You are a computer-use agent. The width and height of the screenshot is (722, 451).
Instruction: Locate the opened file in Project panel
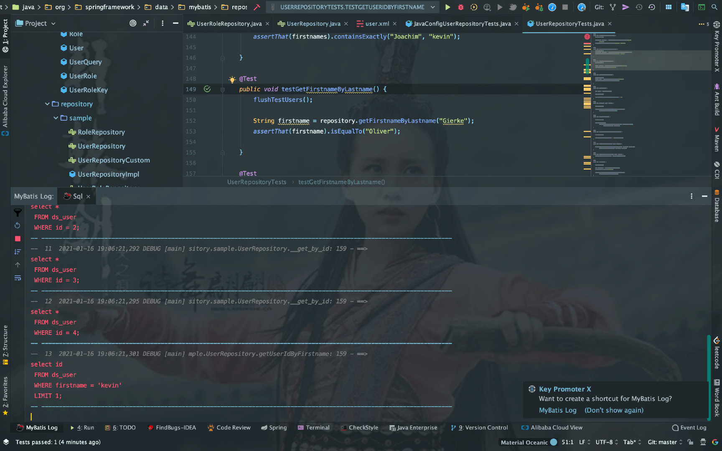tap(133, 23)
